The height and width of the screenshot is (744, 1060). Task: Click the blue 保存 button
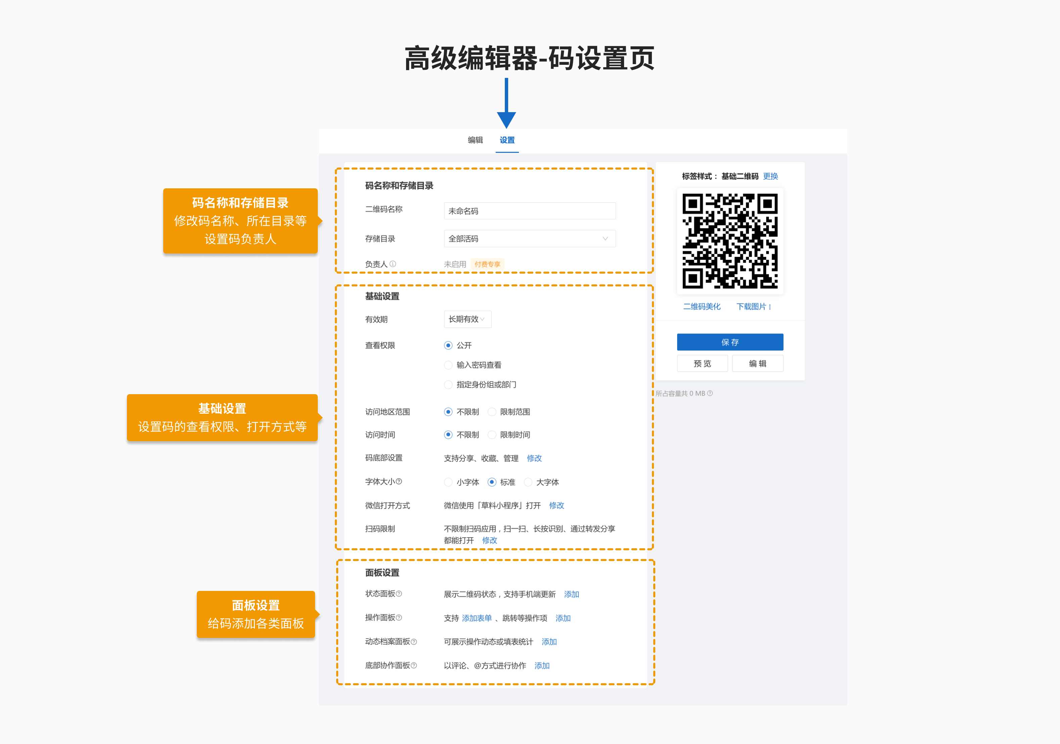click(730, 342)
